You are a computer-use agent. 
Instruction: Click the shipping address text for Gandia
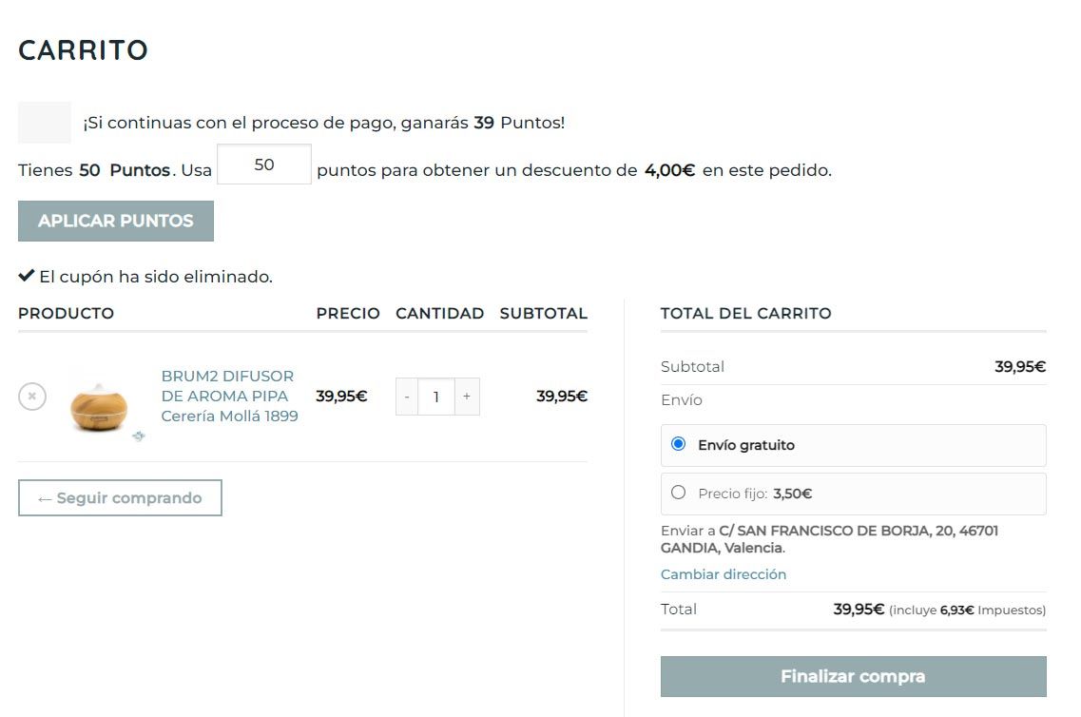tap(829, 539)
